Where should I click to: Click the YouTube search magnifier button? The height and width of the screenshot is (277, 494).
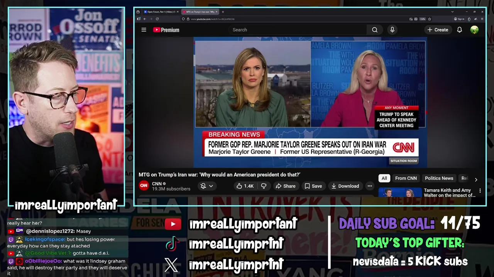374,30
